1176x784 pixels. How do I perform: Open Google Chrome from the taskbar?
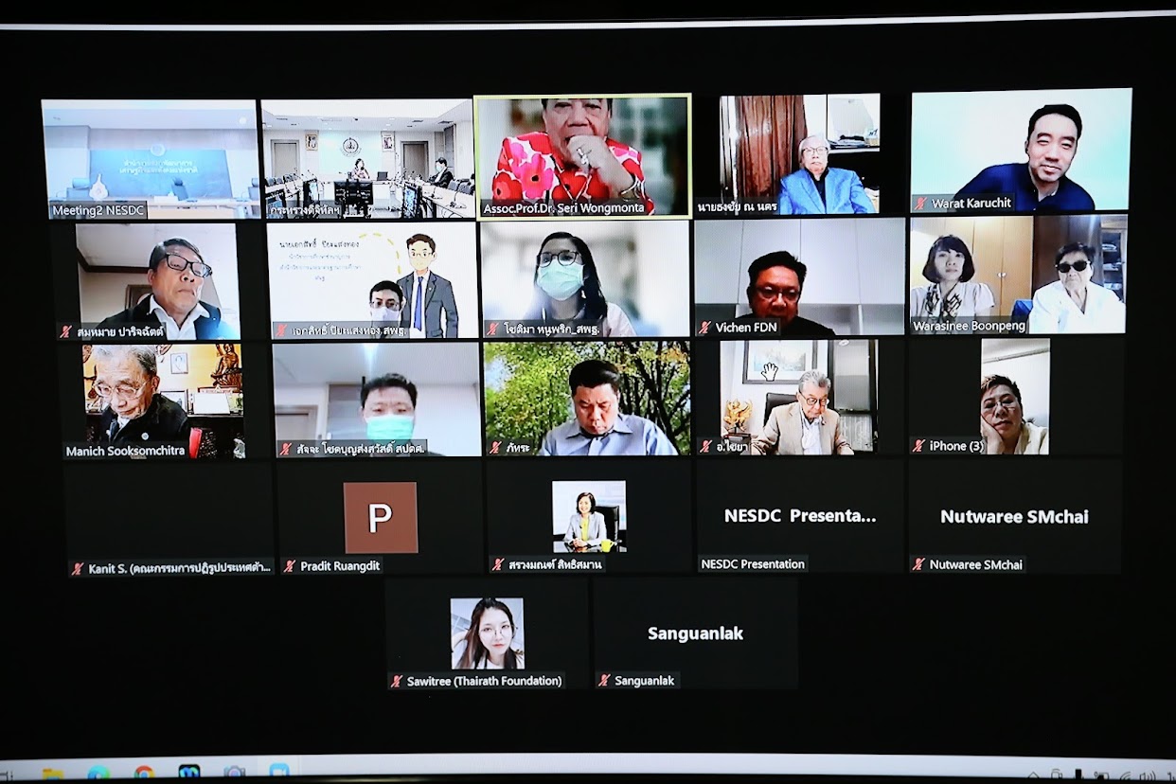click(144, 773)
